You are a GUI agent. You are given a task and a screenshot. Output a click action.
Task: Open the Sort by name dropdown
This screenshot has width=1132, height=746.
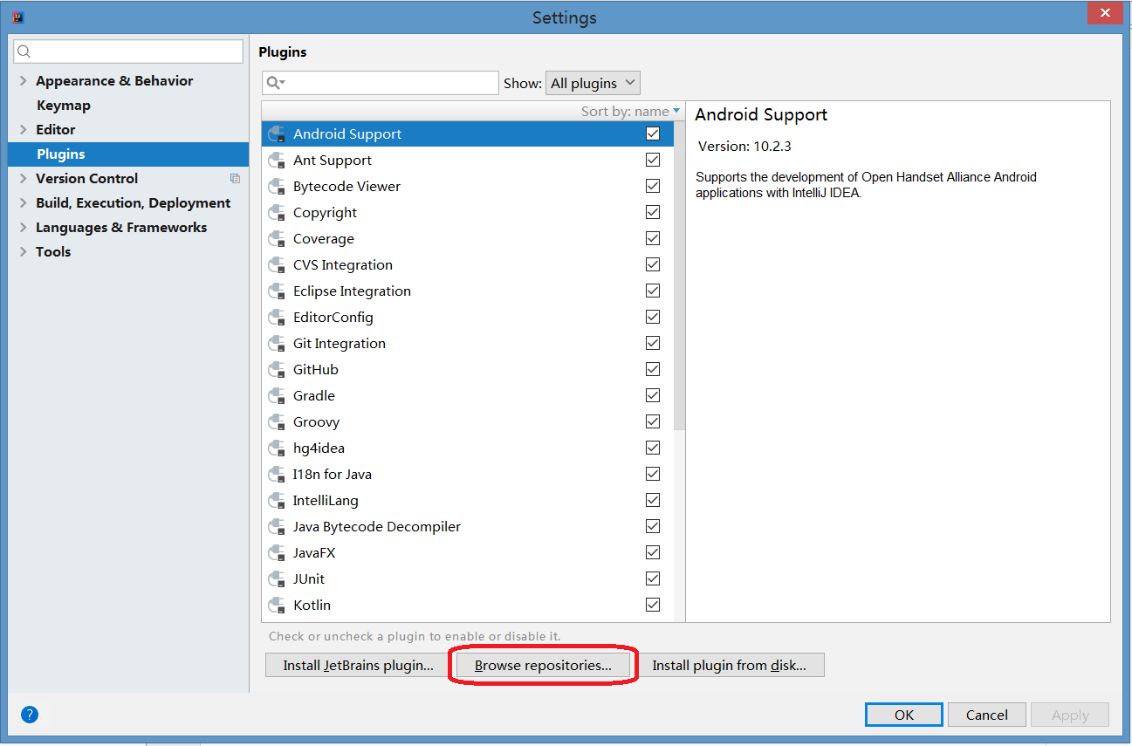[x=630, y=111]
